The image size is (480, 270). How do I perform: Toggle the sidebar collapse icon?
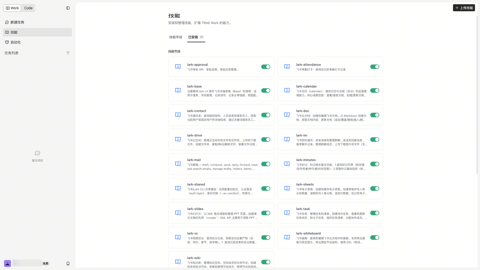(68, 8)
